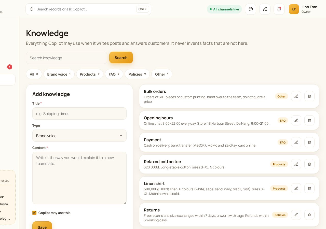Viewport: 326px width, 229px height.
Task: Edit the Bulk orders entry
Action: 296,96
